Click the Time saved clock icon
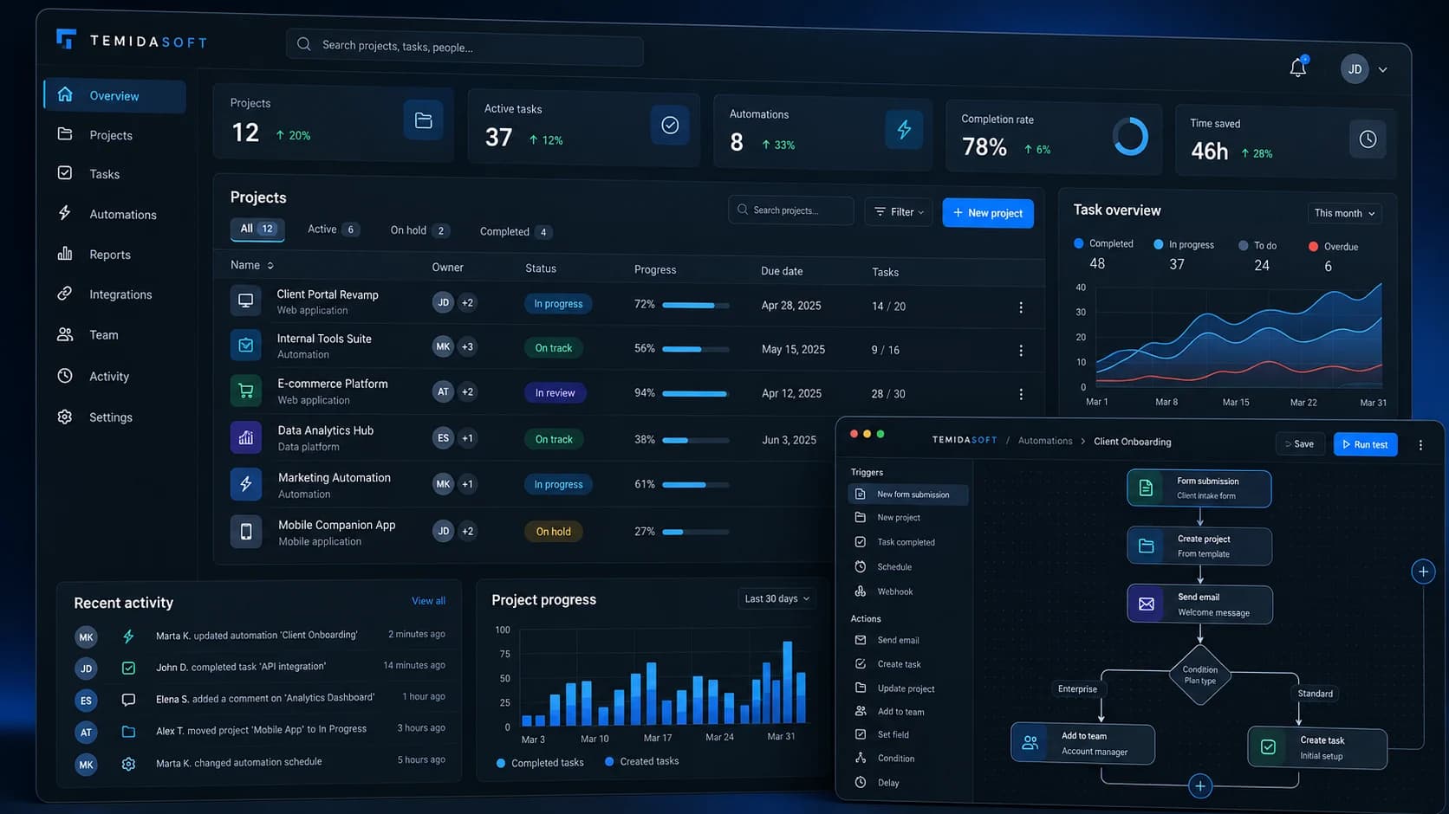 click(1368, 139)
